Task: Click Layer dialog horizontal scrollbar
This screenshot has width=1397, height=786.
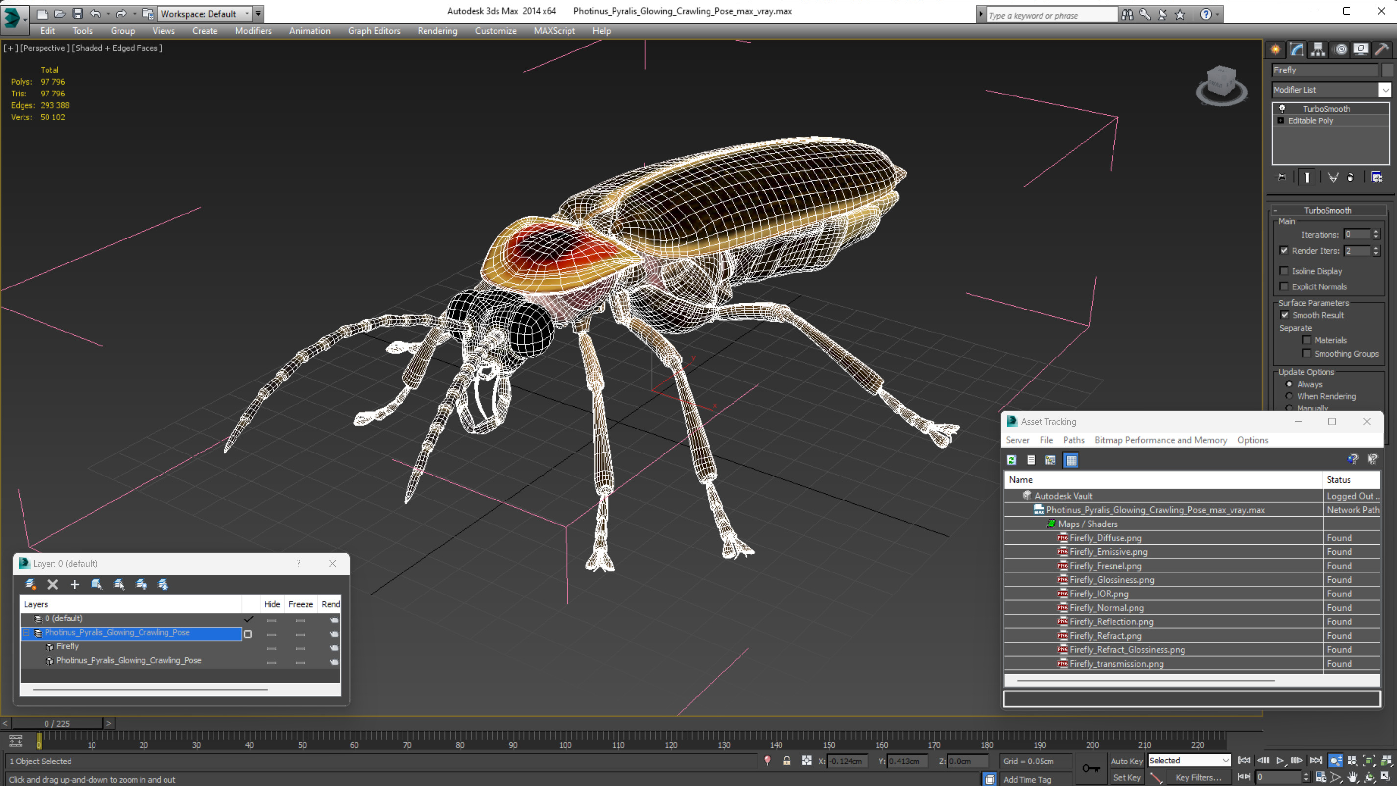Action: [150, 690]
